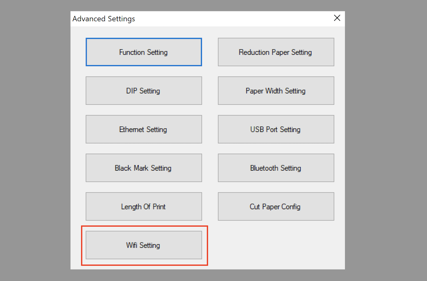Open Cut Paper Config
The image size is (427, 281).
click(276, 206)
